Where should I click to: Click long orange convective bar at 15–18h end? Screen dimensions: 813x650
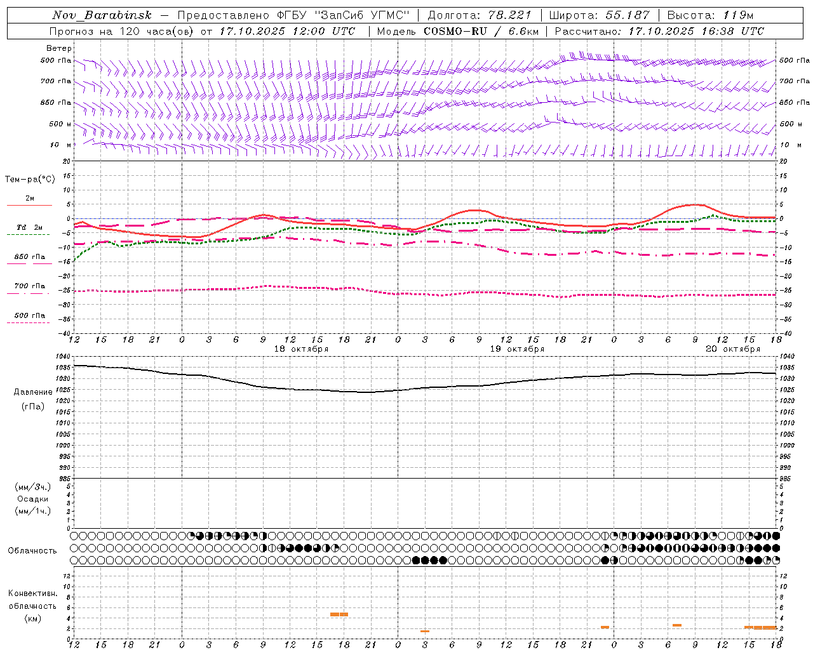coord(761,627)
